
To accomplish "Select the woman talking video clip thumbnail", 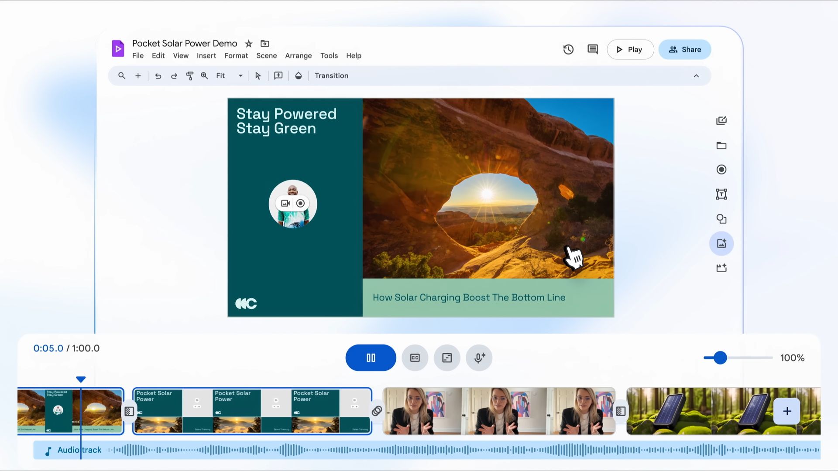I will pyautogui.click(x=499, y=411).
